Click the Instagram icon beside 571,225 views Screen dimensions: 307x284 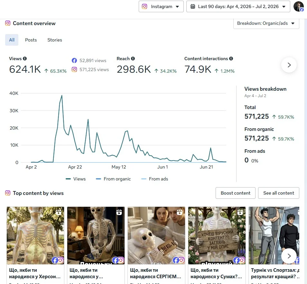coord(74,69)
